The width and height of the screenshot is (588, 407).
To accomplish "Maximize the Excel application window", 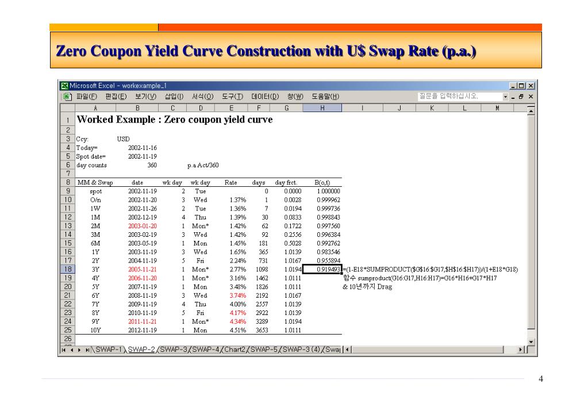I will coord(521,86).
